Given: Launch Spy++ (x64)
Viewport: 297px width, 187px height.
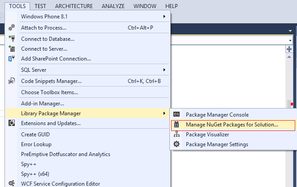Looking at the screenshot, I should [x=87, y=174].
